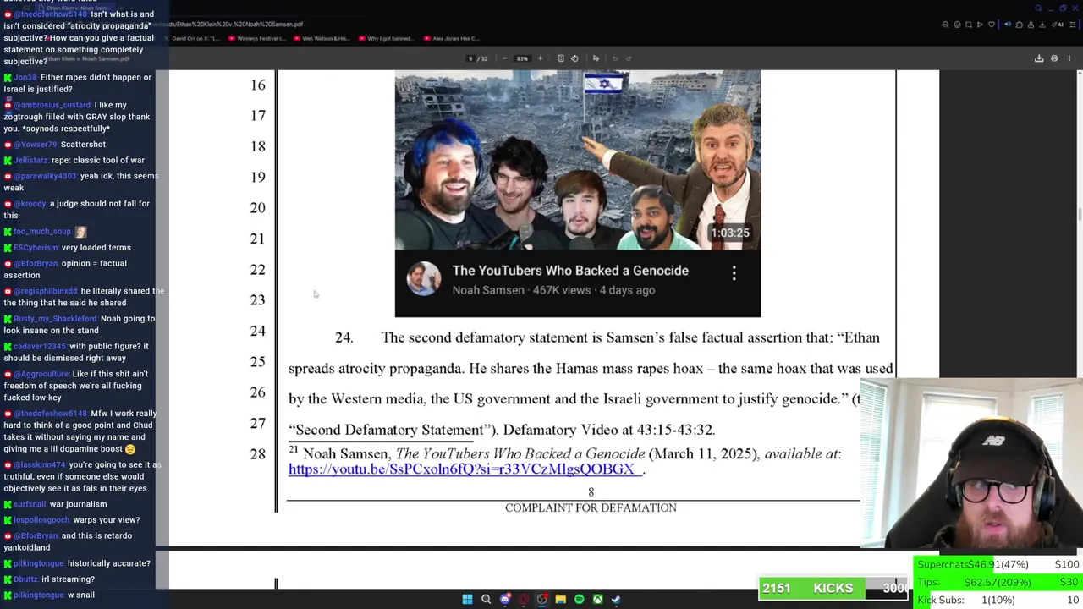Open taskbar Search magnifier
The image size is (1083, 609).
click(486, 600)
